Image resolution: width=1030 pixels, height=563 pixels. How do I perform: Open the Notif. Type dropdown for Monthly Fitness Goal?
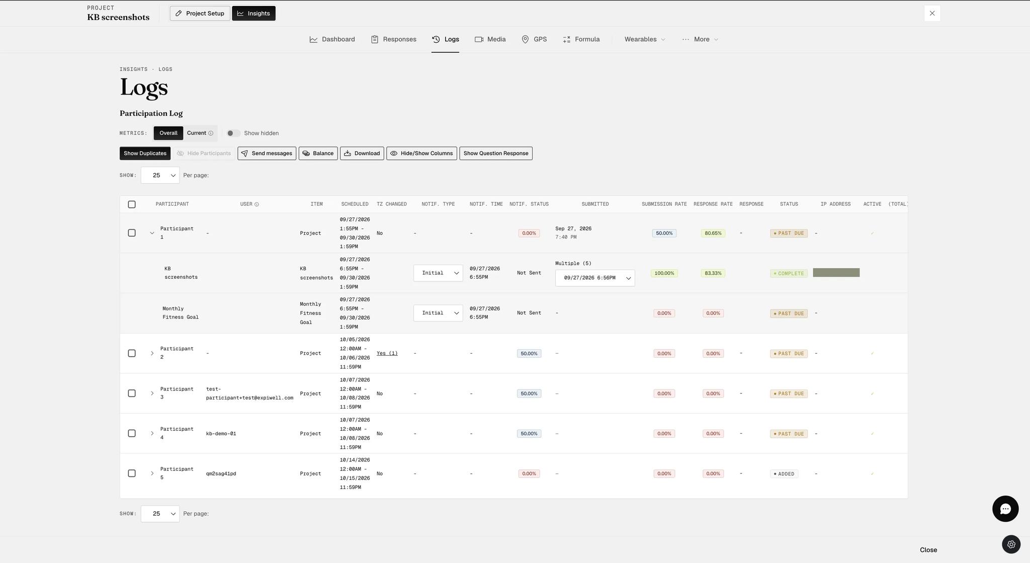tap(438, 313)
